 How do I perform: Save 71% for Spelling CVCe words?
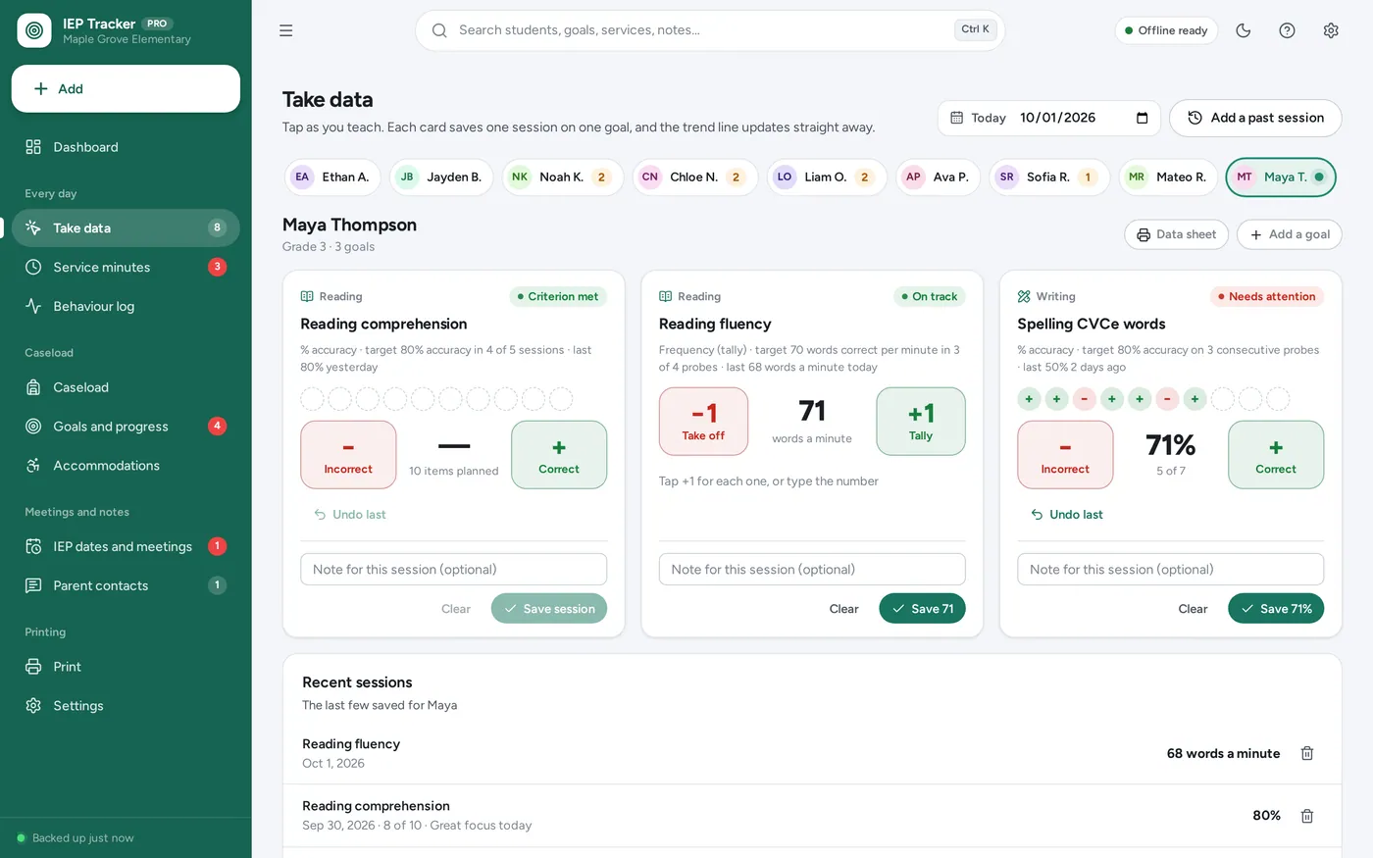(x=1276, y=609)
